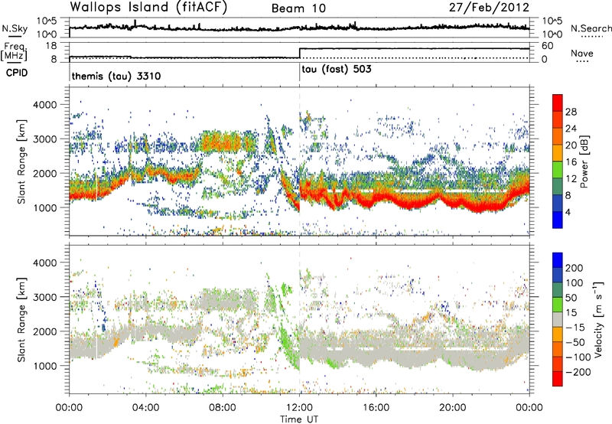Click the "2000" tick on the velocity panel range axis

[x=44, y=331]
